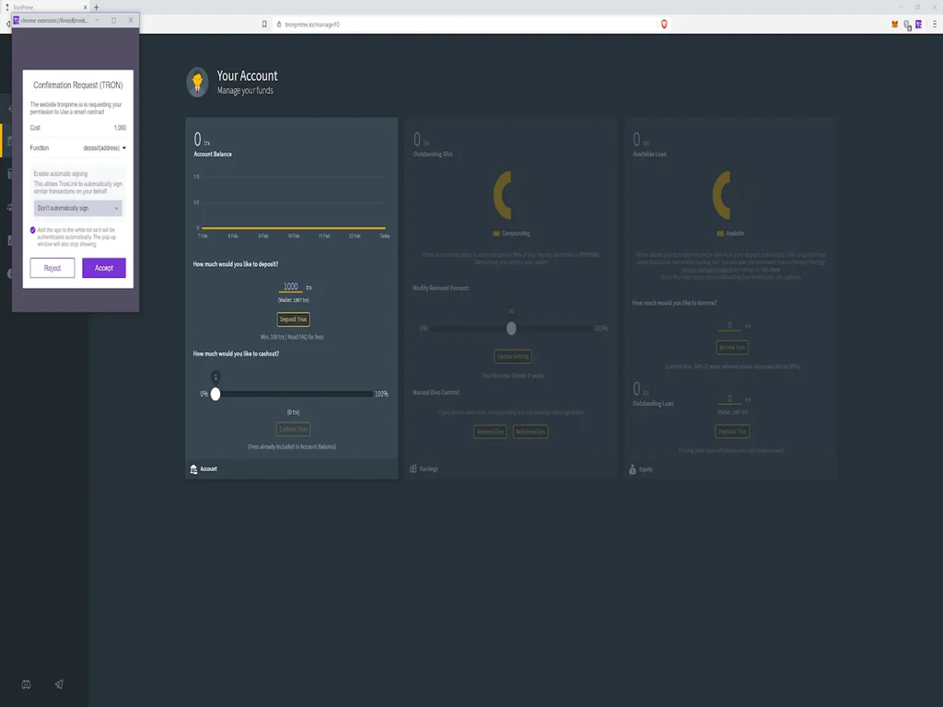Open the Discord icon in the sidebar
Image resolution: width=943 pixels, height=707 pixels.
click(26, 684)
